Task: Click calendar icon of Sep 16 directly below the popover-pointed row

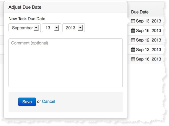Action: tap(133, 30)
